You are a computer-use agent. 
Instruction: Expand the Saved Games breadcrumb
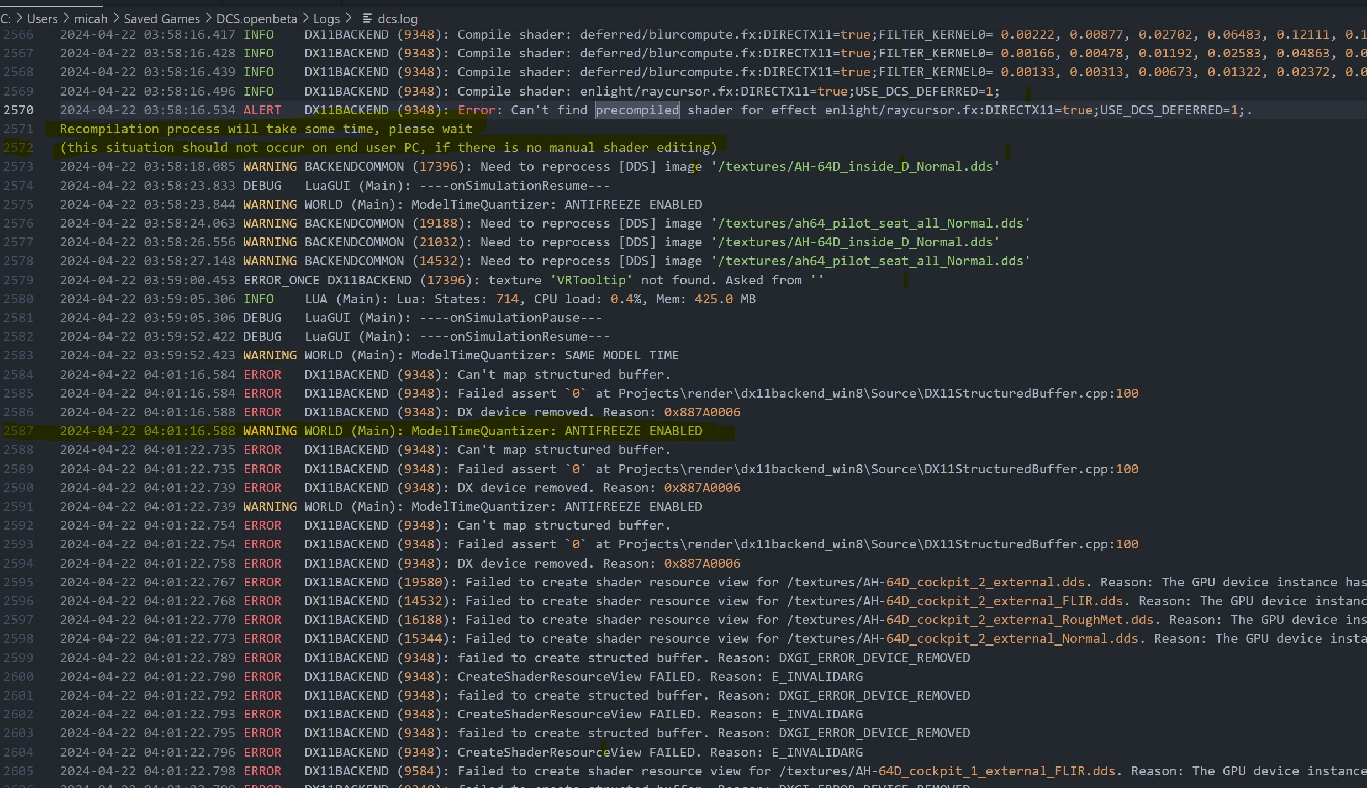tap(162, 19)
